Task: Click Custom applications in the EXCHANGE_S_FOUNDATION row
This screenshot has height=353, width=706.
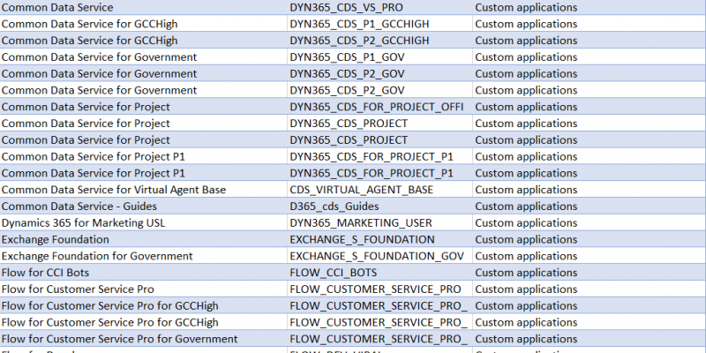Action: pos(589,239)
